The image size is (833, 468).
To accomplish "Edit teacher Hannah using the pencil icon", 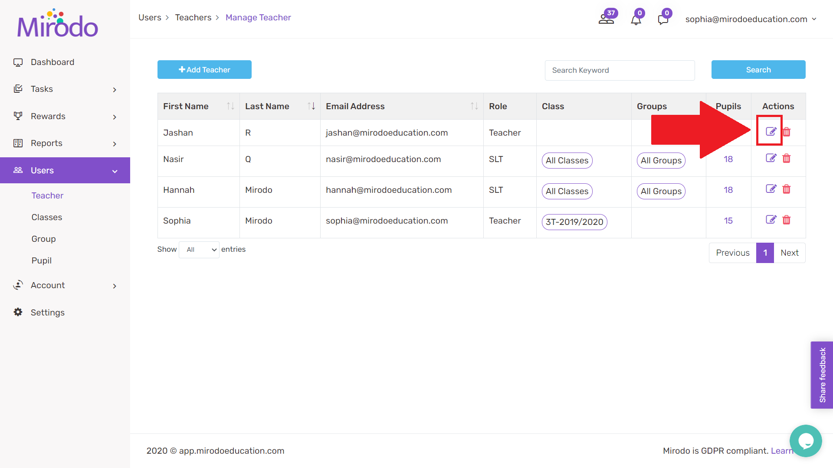I will (x=771, y=188).
